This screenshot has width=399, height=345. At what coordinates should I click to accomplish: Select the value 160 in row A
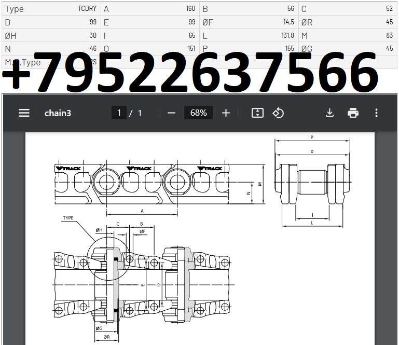click(x=190, y=9)
